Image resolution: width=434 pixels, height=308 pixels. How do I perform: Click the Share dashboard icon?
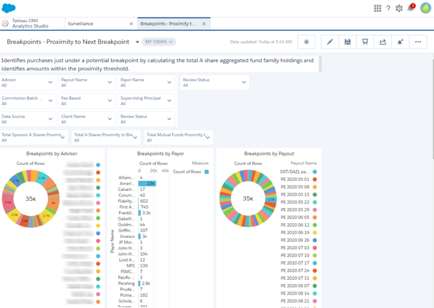[x=383, y=42]
